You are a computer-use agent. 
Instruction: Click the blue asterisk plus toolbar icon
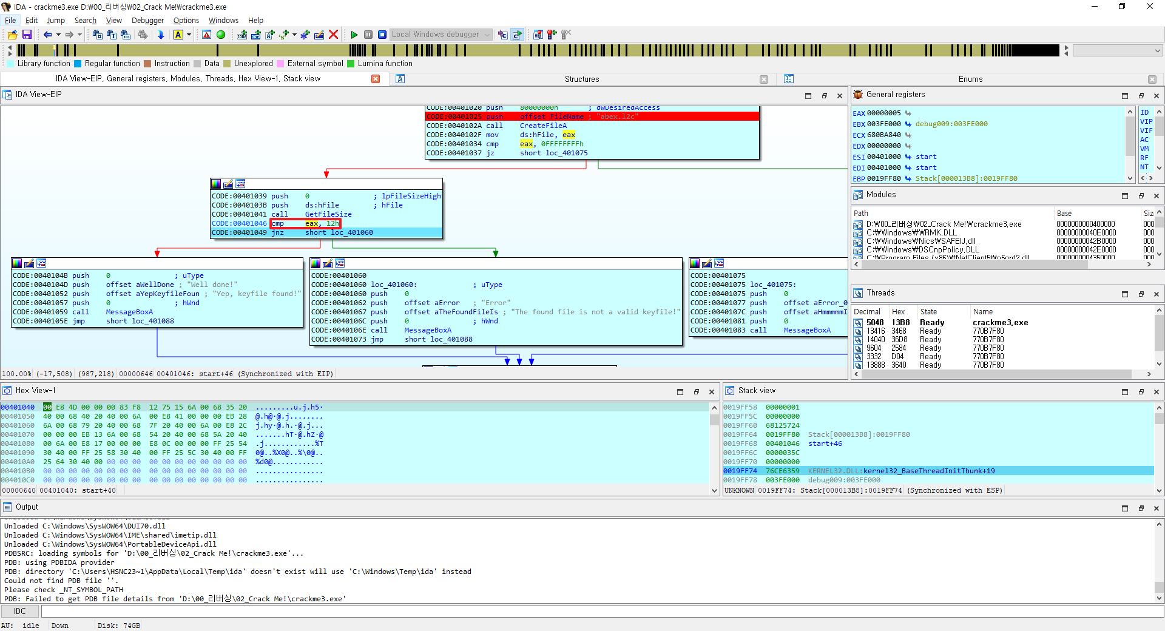[x=305, y=35]
